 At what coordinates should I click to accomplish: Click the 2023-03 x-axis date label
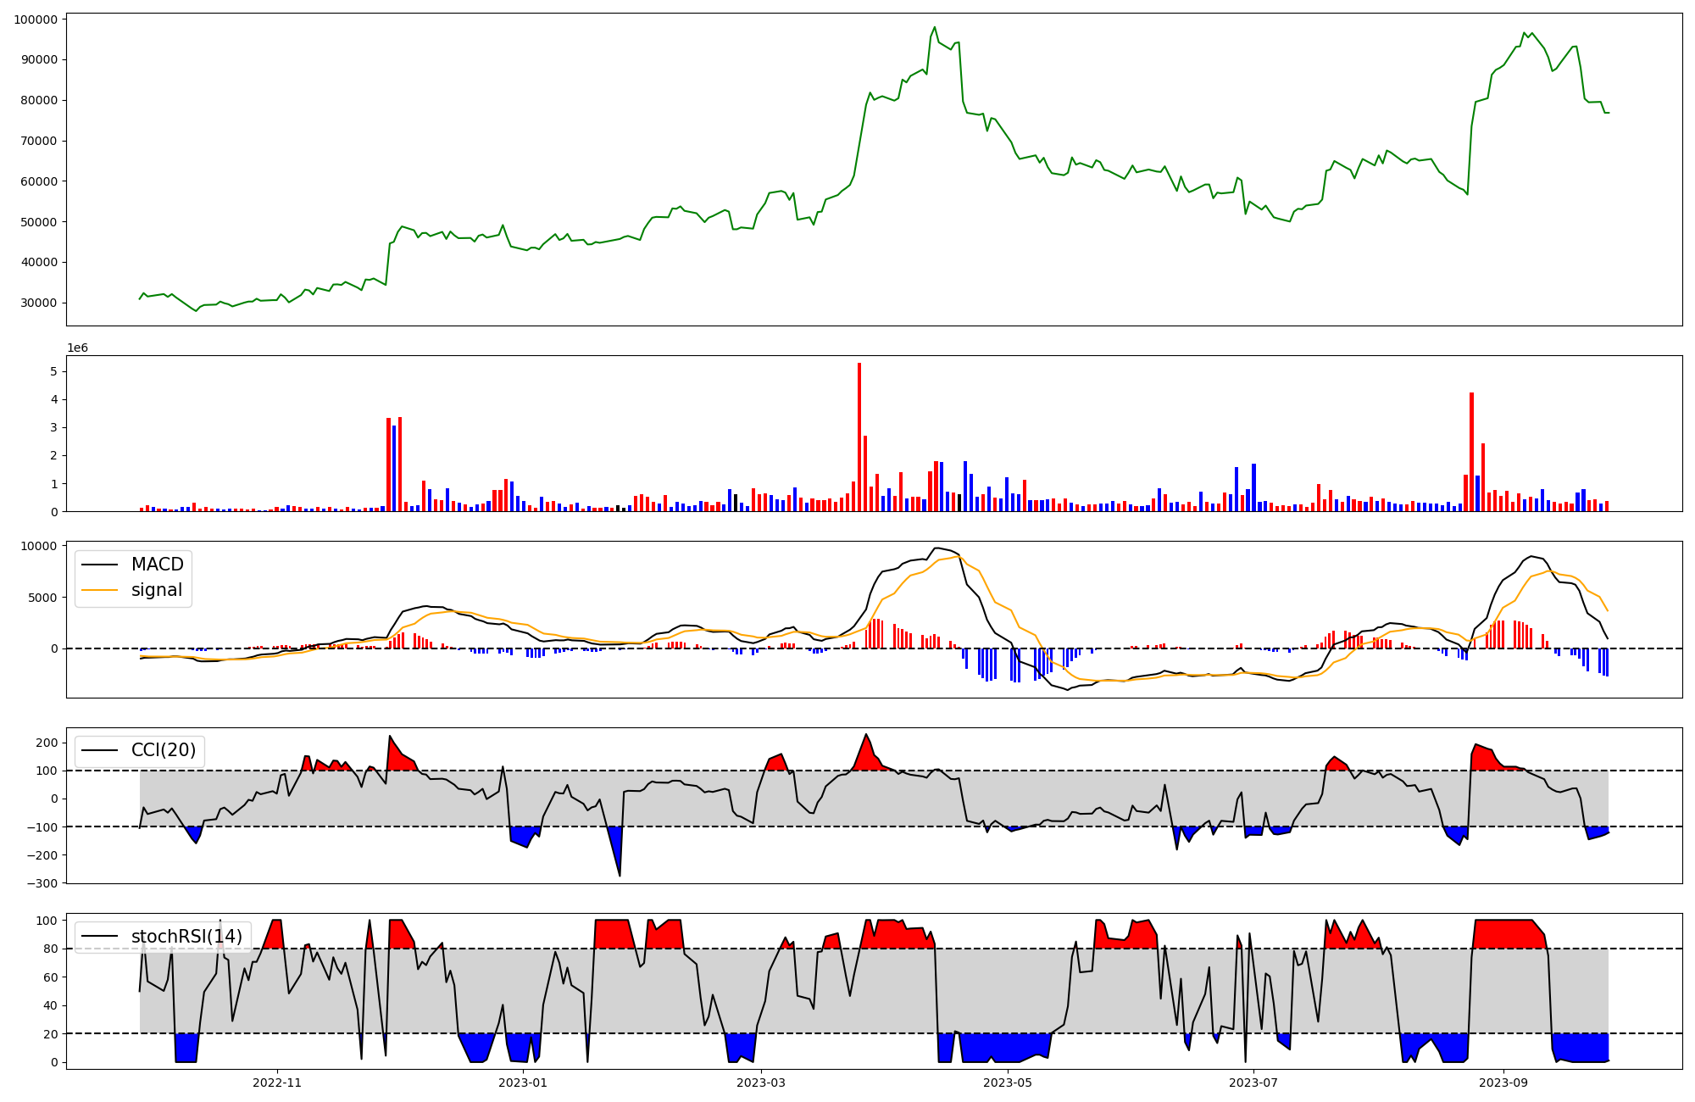(761, 1083)
